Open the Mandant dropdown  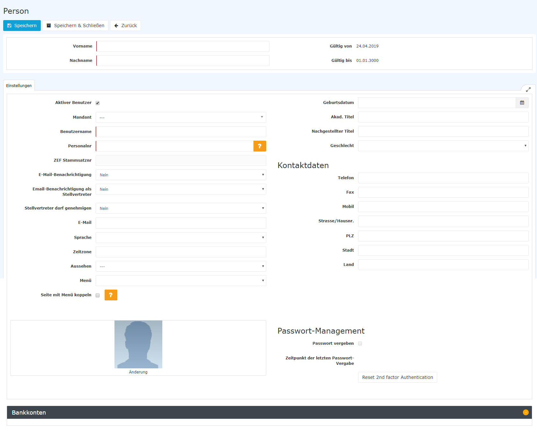pyautogui.click(x=181, y=117)
